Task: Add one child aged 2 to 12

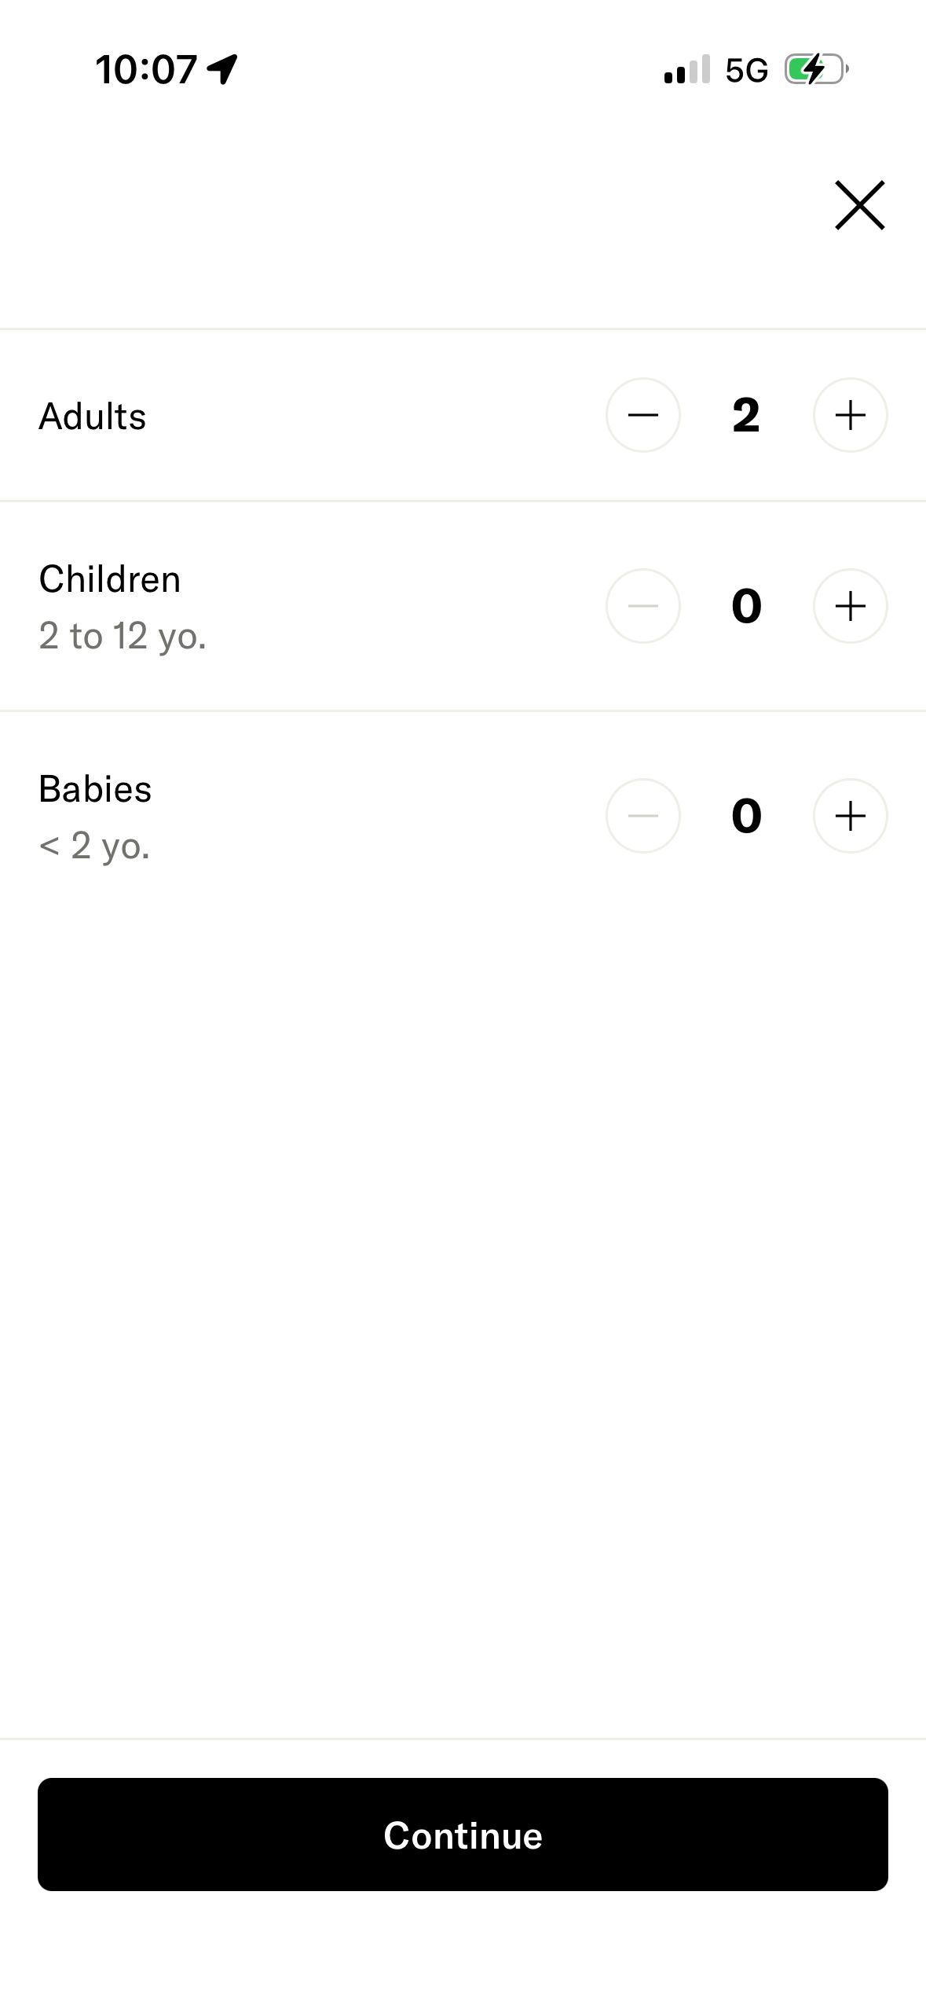Action: pyautogui.click(x=850, y=606)
